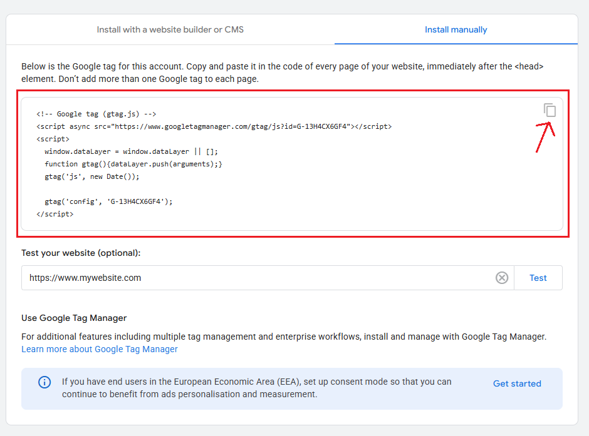
Task: Switch to Install with a website builder tab
Action: (x=170, y=29)
